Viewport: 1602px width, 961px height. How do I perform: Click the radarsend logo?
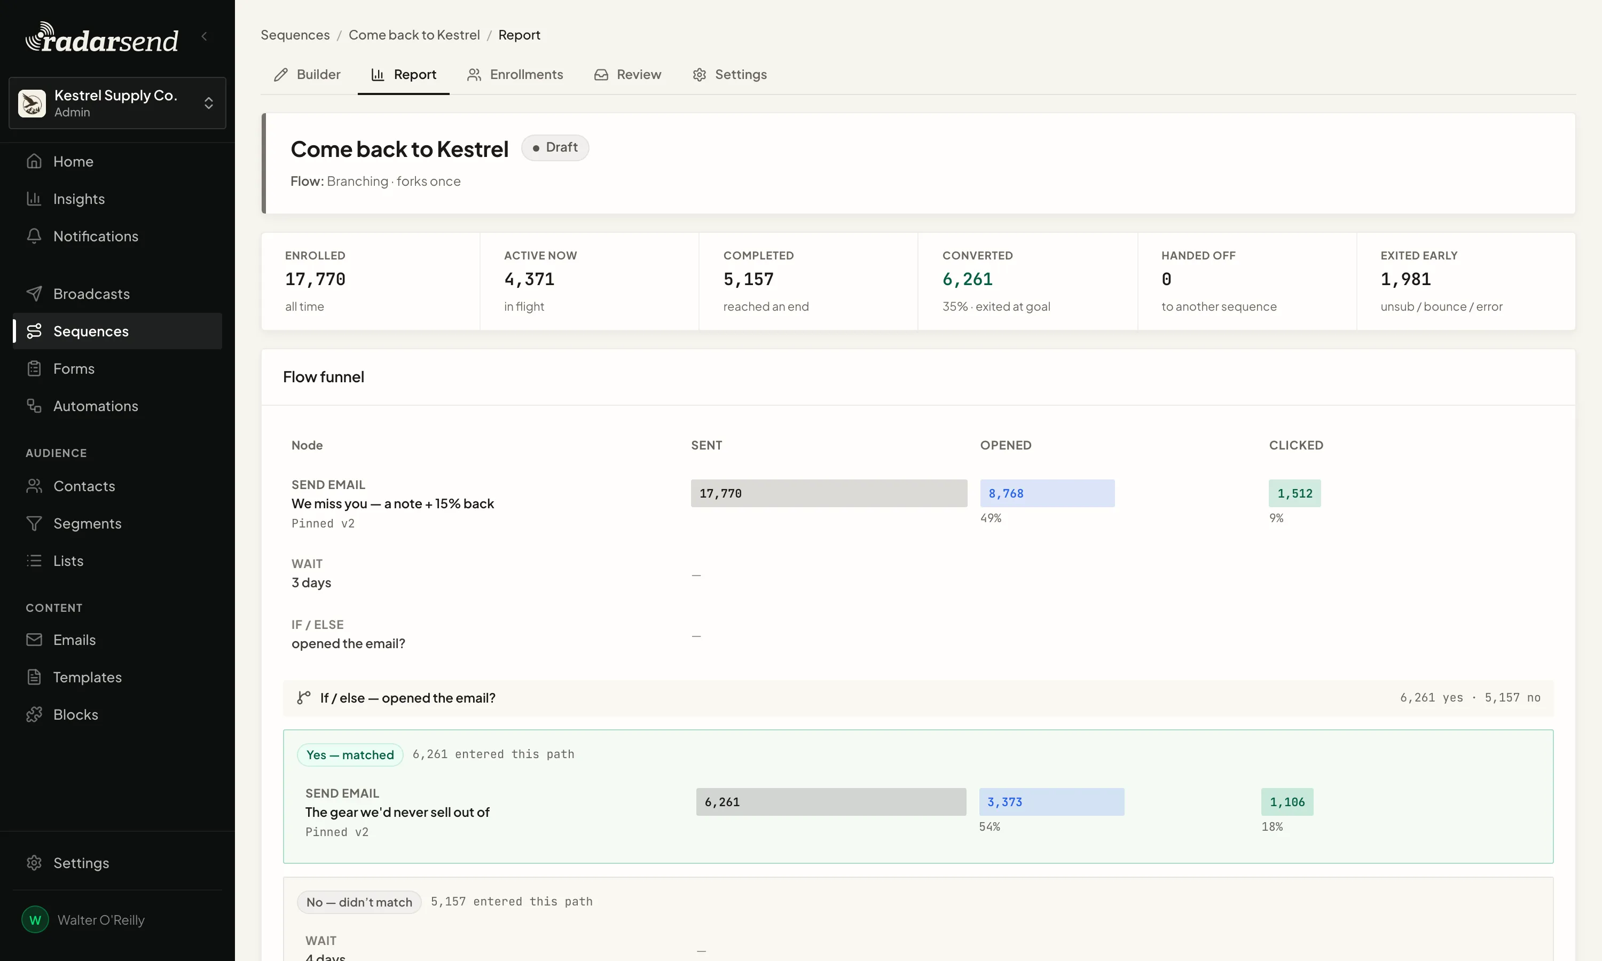coord(101,37)
